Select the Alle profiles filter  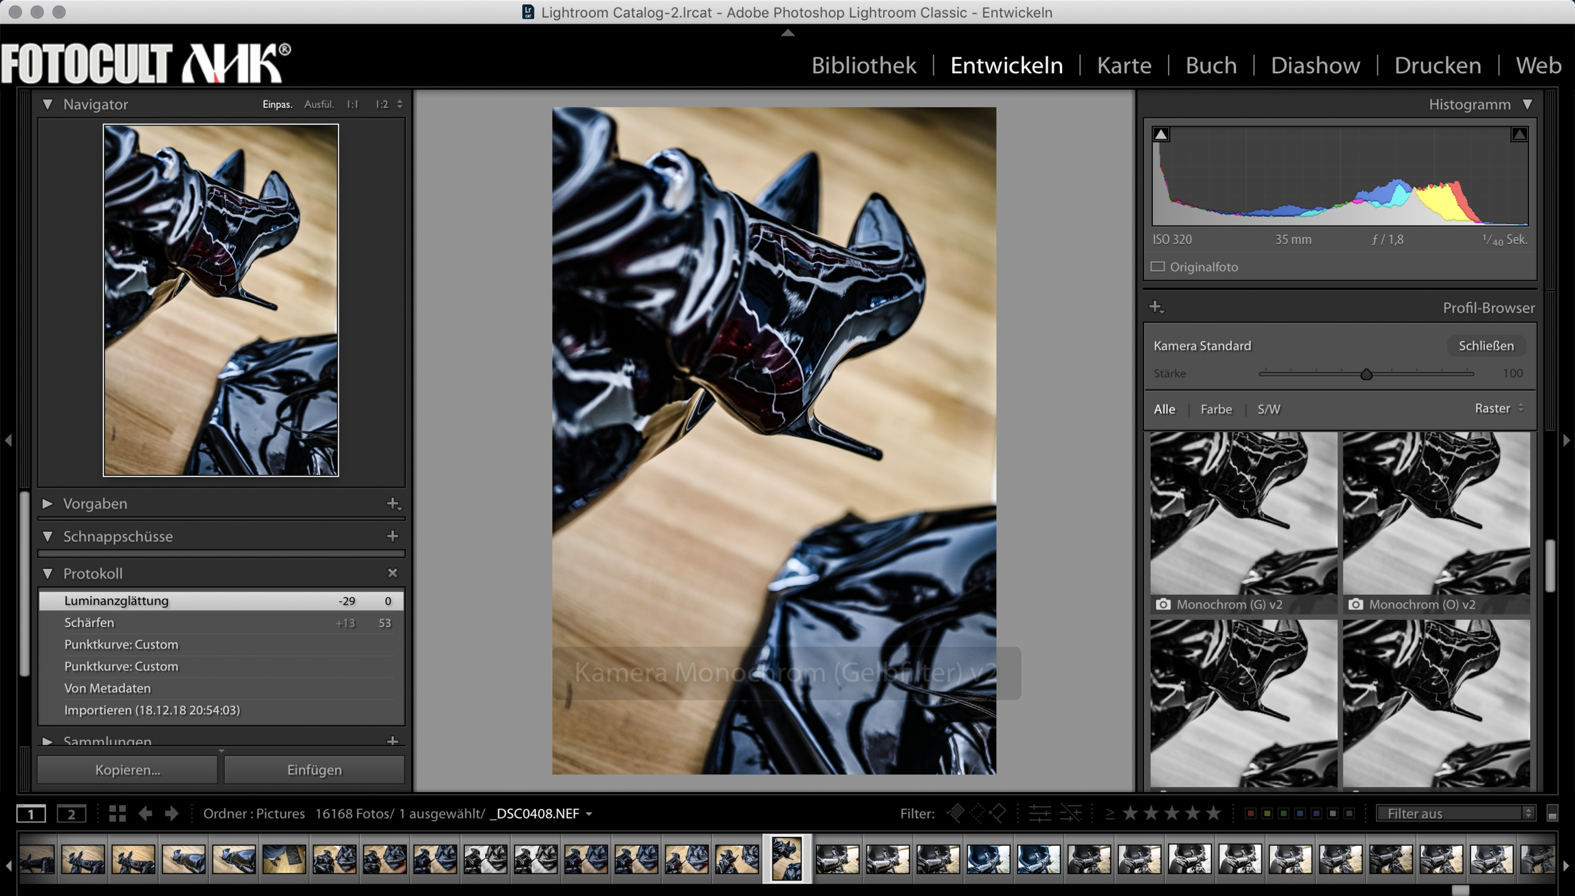[x=1164, y=409]
